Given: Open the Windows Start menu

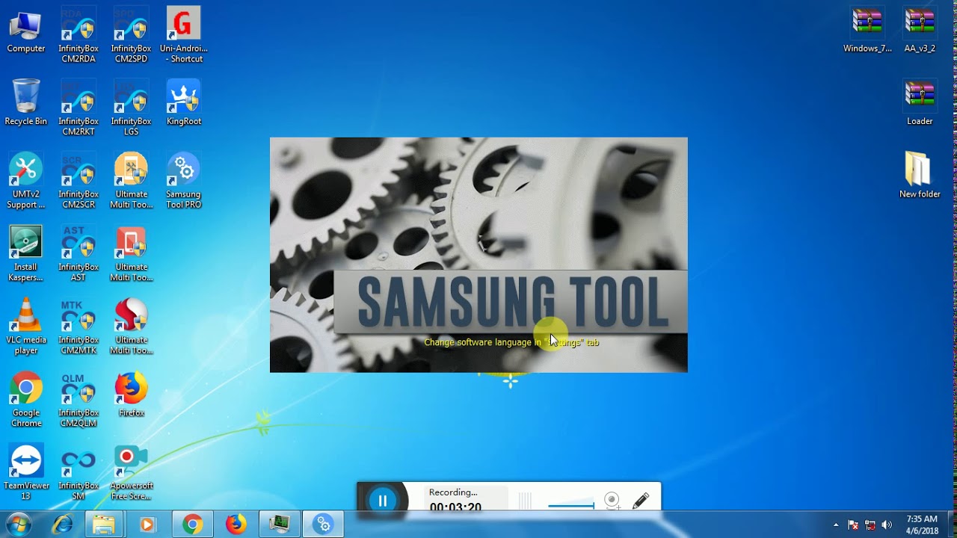Looking at the screenshot, I should 18,525.
